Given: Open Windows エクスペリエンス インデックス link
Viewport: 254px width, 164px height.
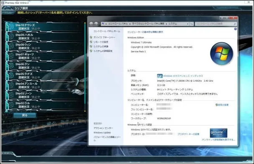Looking at the screenshot, I should (183, 76).
